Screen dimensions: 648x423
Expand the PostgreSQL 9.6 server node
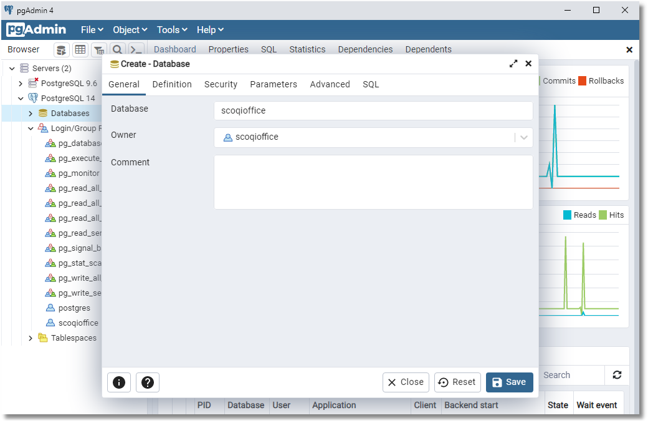point(21,83)
